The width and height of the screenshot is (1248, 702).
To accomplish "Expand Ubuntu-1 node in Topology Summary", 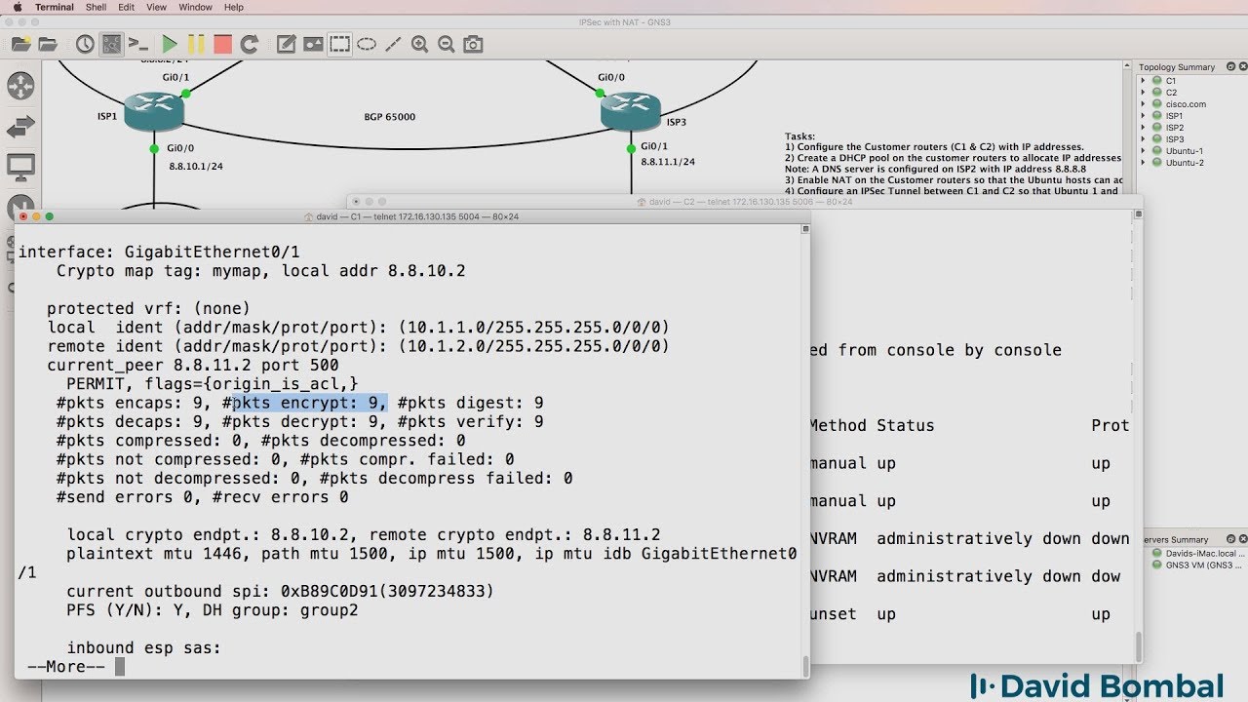I will point(1143,151).
